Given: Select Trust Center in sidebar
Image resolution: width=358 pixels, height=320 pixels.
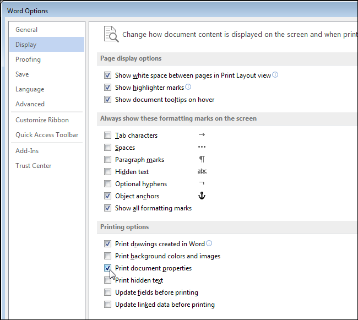Looking at the screenshot, I should [34, 166].
